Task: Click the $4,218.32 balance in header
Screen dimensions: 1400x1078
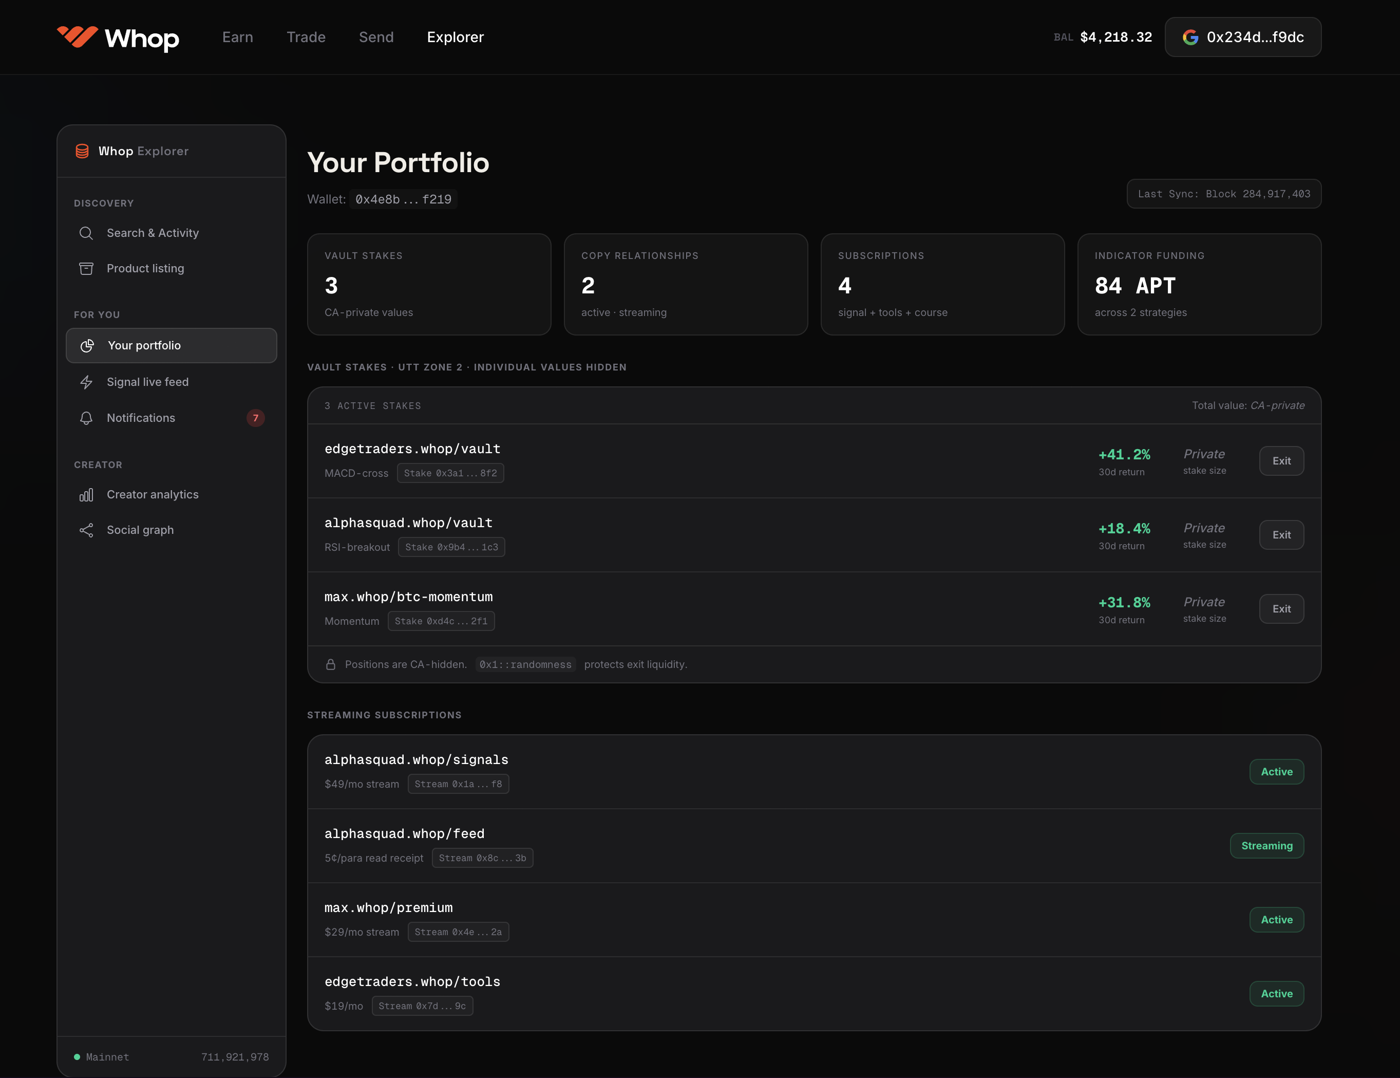Action: [x=1116, y=37]
